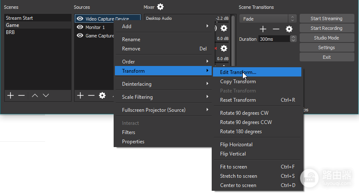Add a new source with plus icon
359x195 pixels.
80,95
